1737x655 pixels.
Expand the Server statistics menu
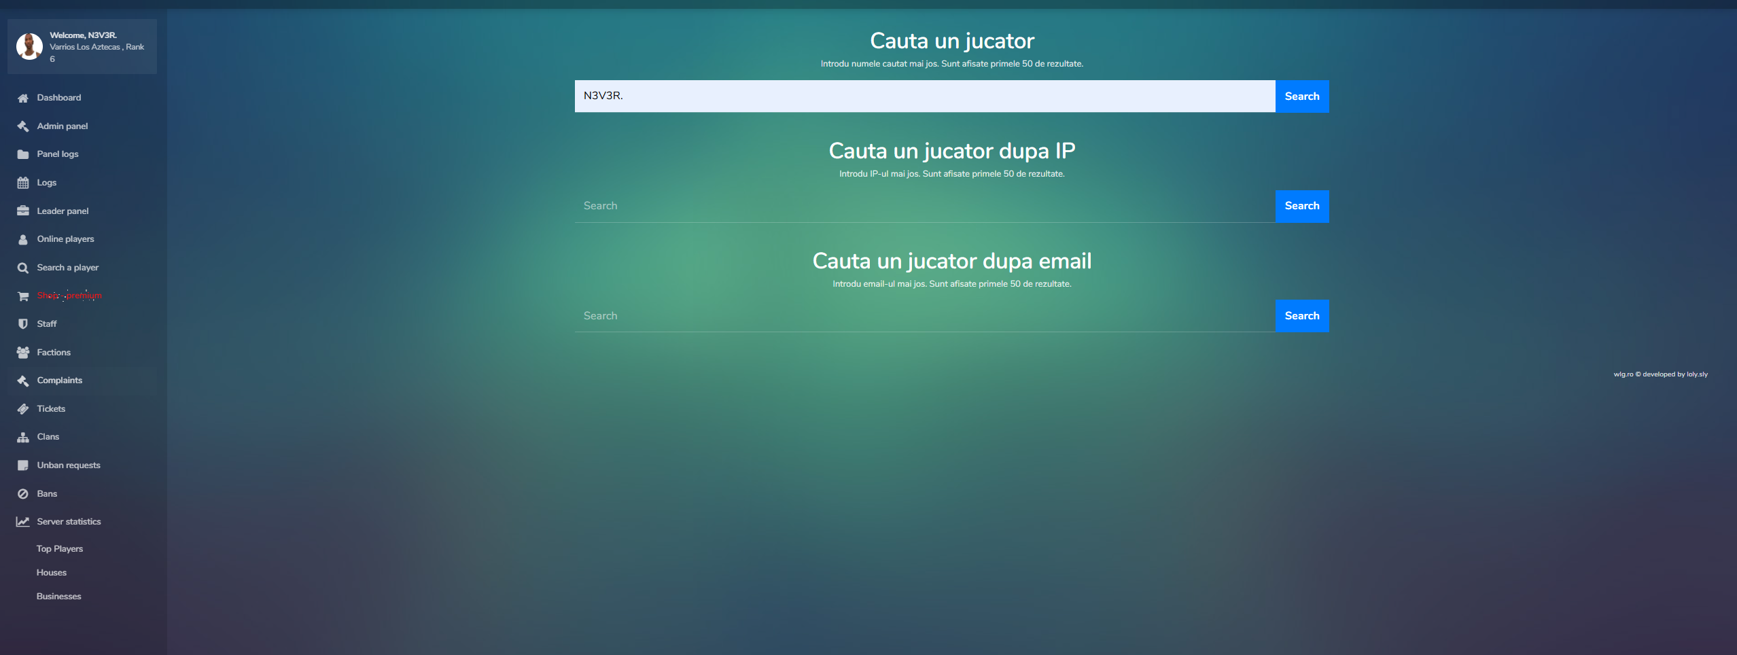[69, 522]
